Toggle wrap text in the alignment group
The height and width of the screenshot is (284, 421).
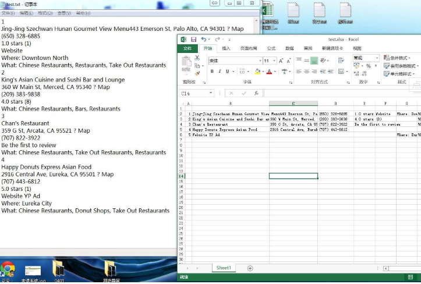coord(341,61)
